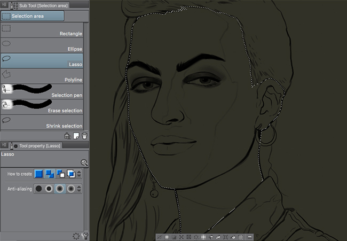Disable anti-aliasing with the None option

(38, 189)
